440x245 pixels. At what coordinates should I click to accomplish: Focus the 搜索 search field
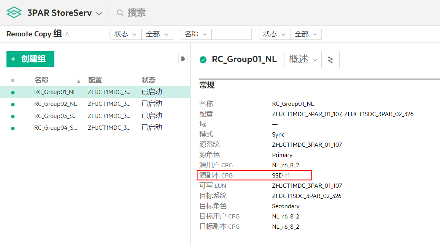click(x=137, y=13)
